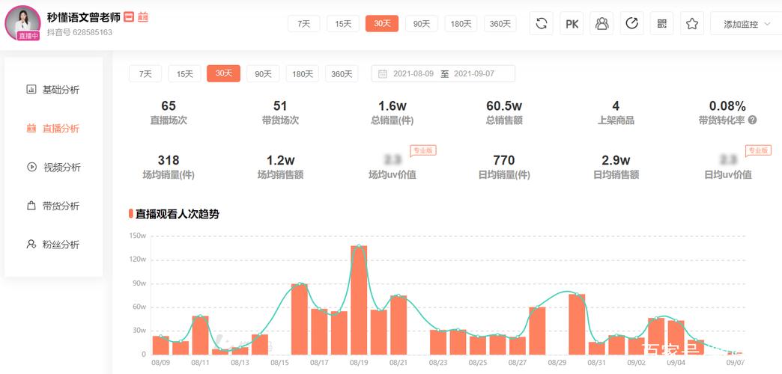Click the 直播分析 live icon in sidebar
Image resolution: width=782 pixels, height=374 pixels.
[31, 129]
